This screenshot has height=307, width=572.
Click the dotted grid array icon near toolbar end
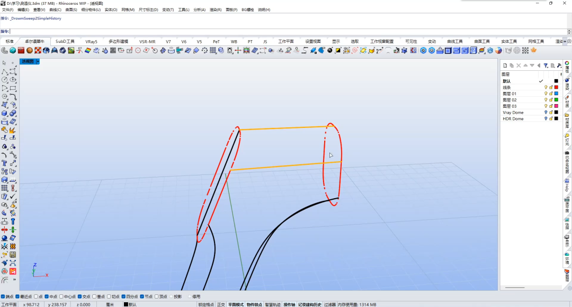[525, 51]
